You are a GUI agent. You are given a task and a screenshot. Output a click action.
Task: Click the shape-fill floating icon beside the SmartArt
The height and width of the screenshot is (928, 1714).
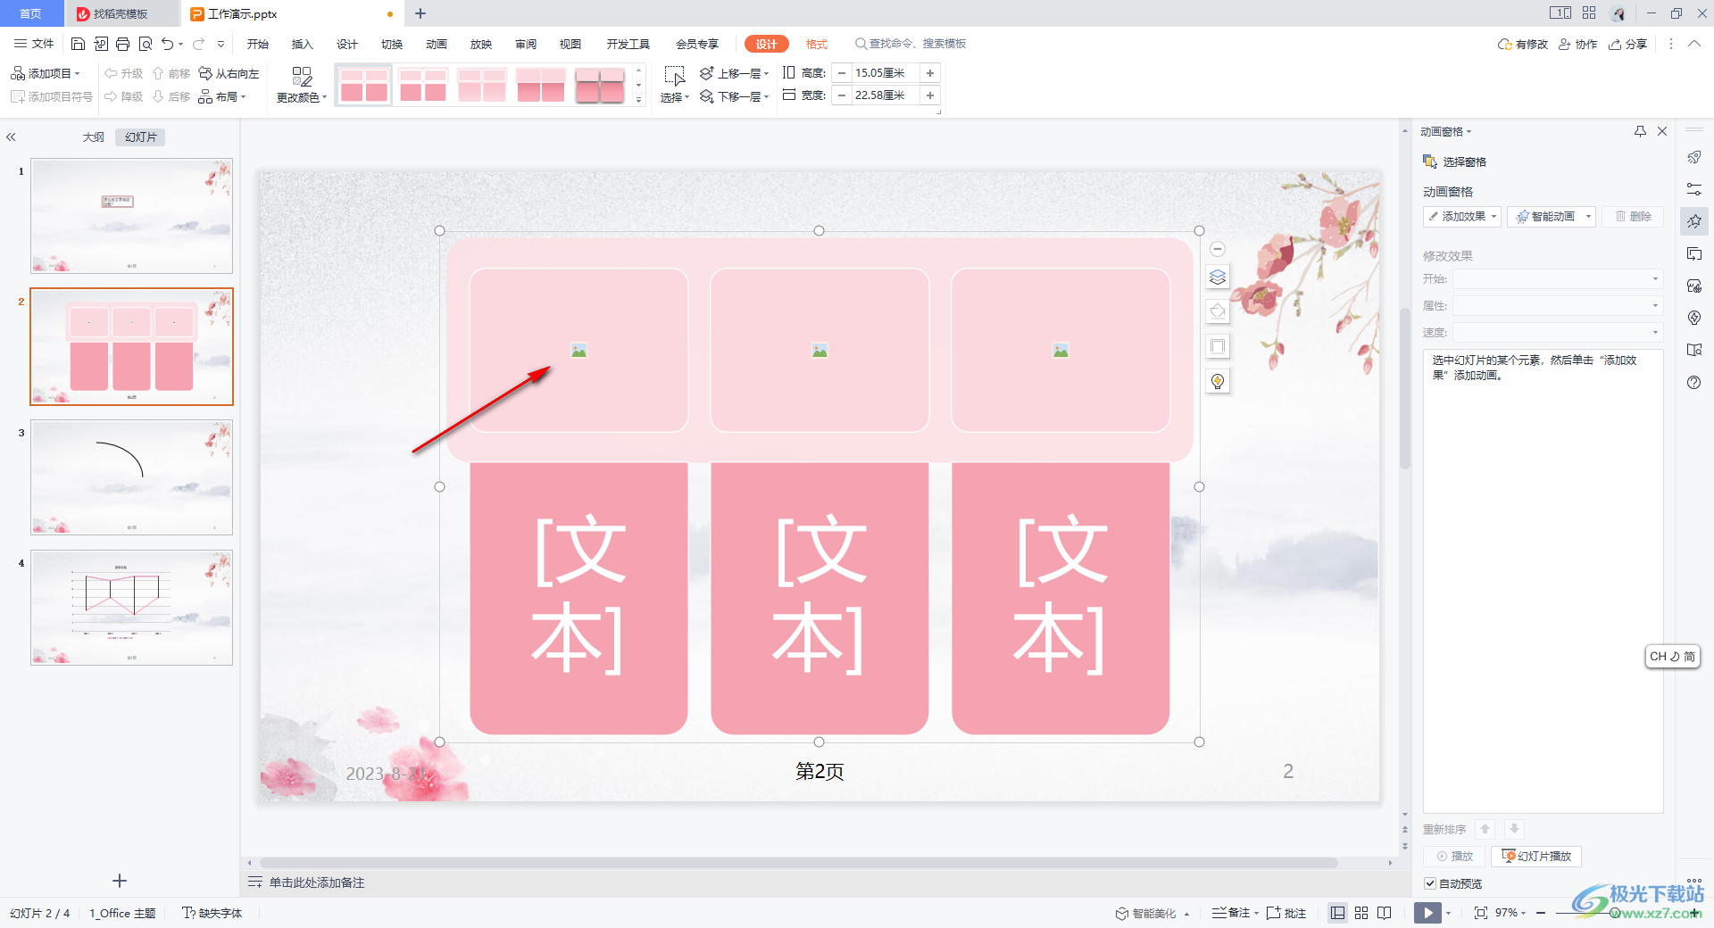point(1218,311)
